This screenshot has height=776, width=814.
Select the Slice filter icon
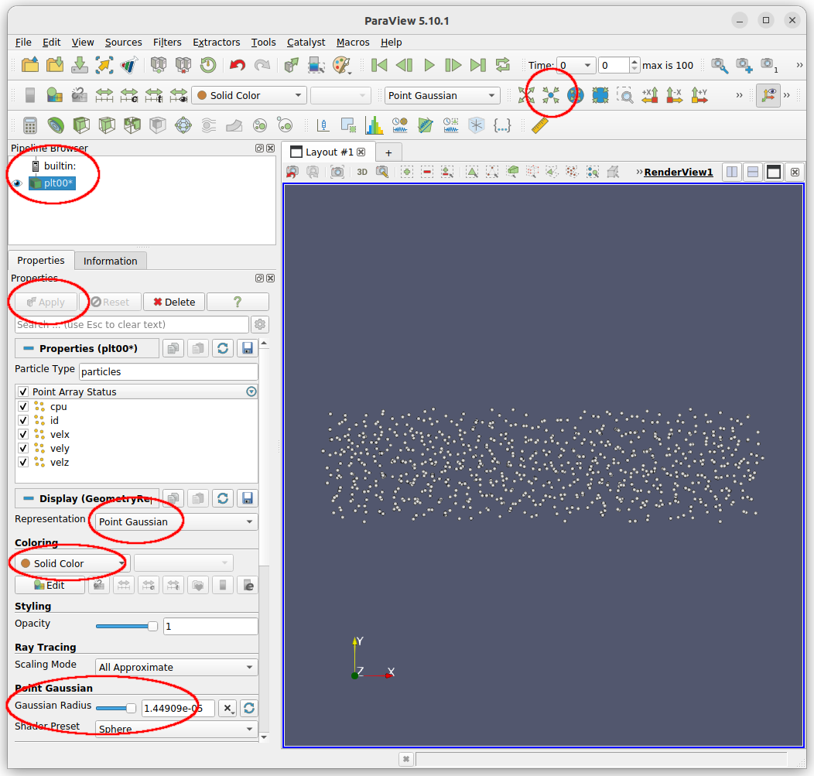pos(108,125)
